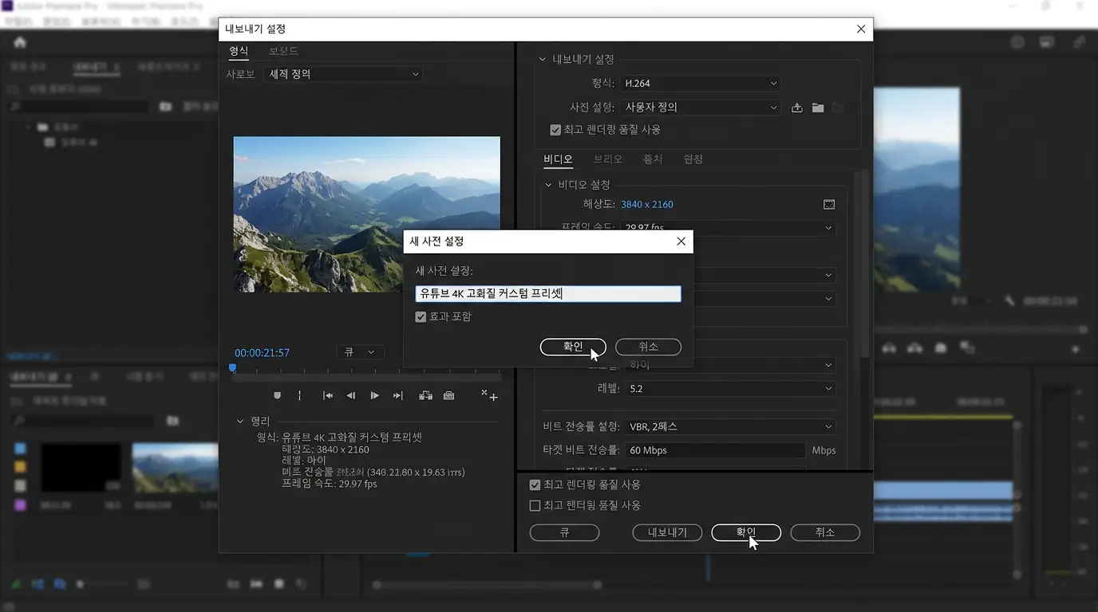
Task: Select the 비디오 settings tab
Action: pos(559,159)
